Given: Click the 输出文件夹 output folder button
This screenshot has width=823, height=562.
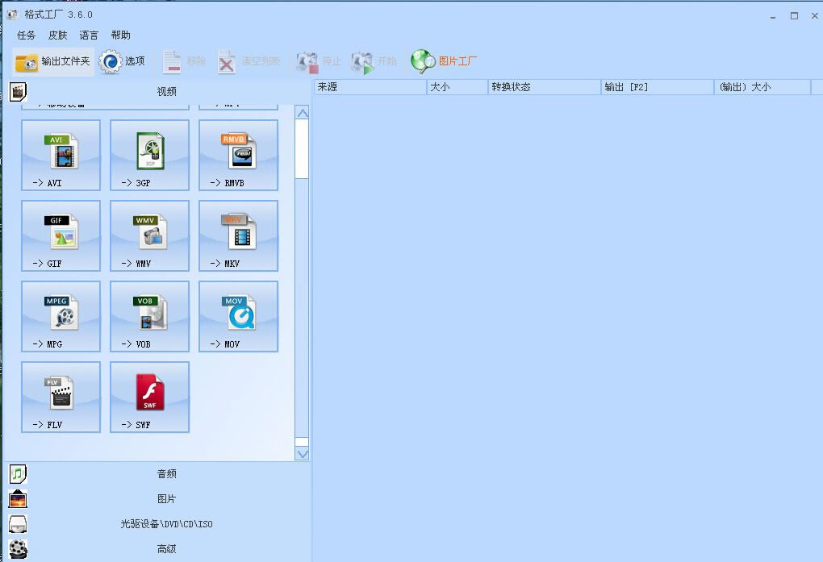Looking at the screenshot, I should [x=53, y=61].
